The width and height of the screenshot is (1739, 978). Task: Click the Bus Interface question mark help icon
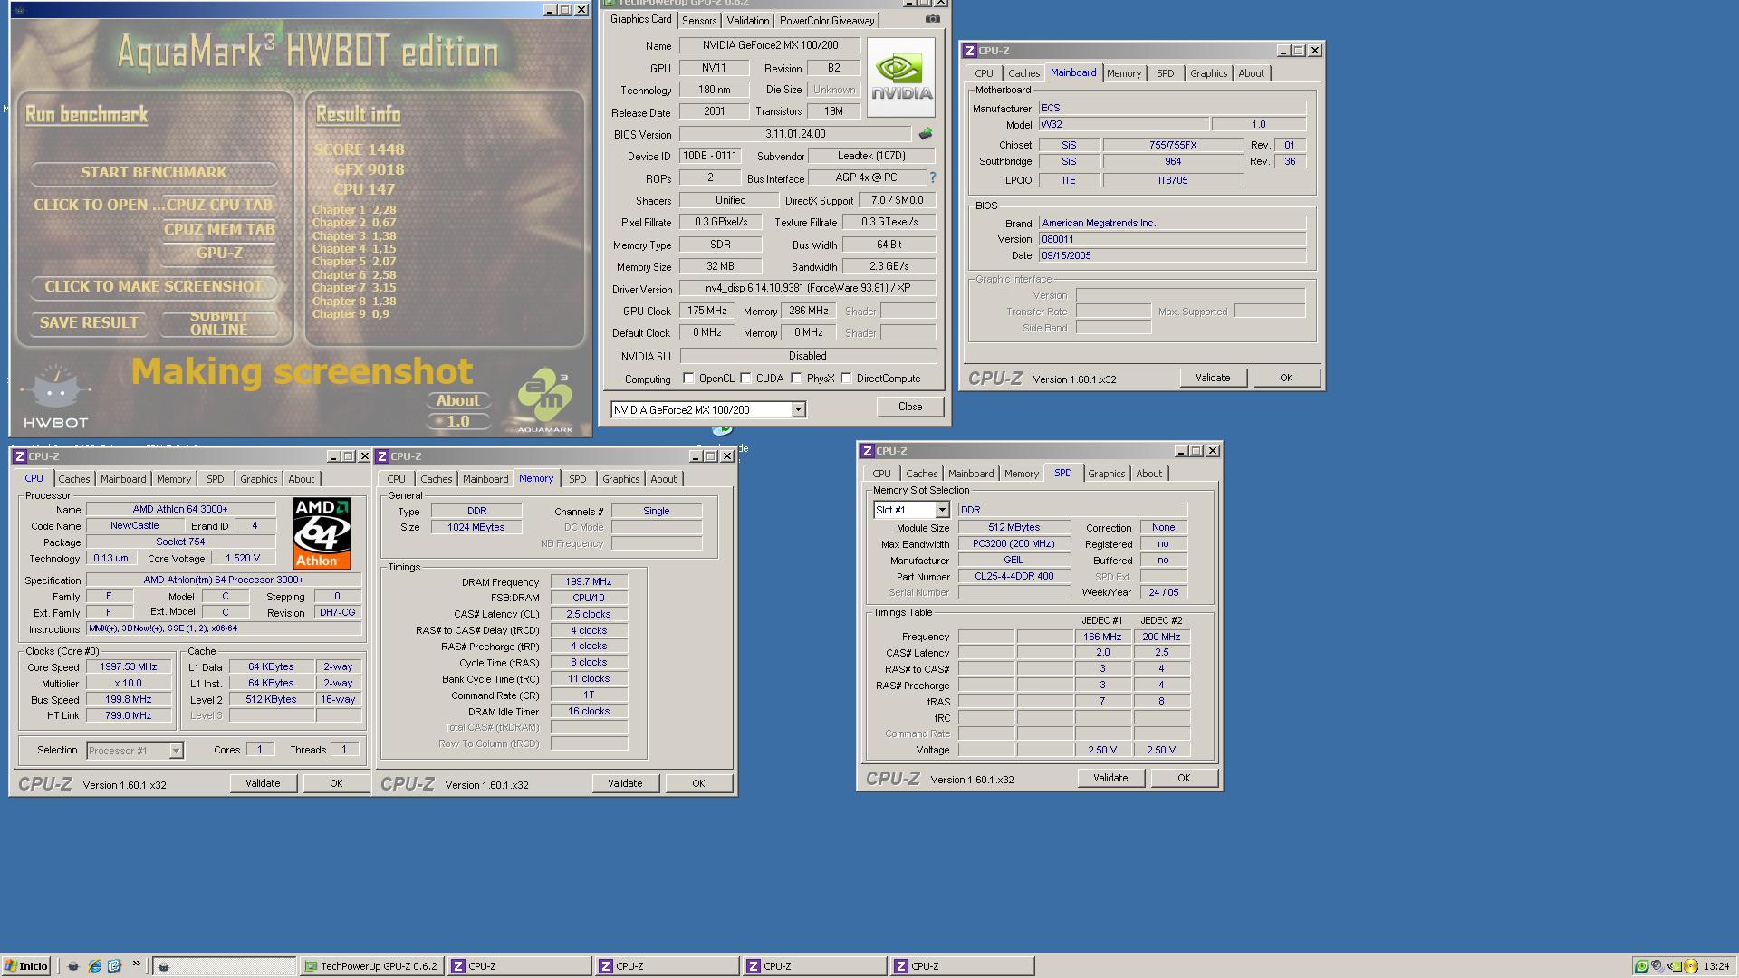click(932, 177)
